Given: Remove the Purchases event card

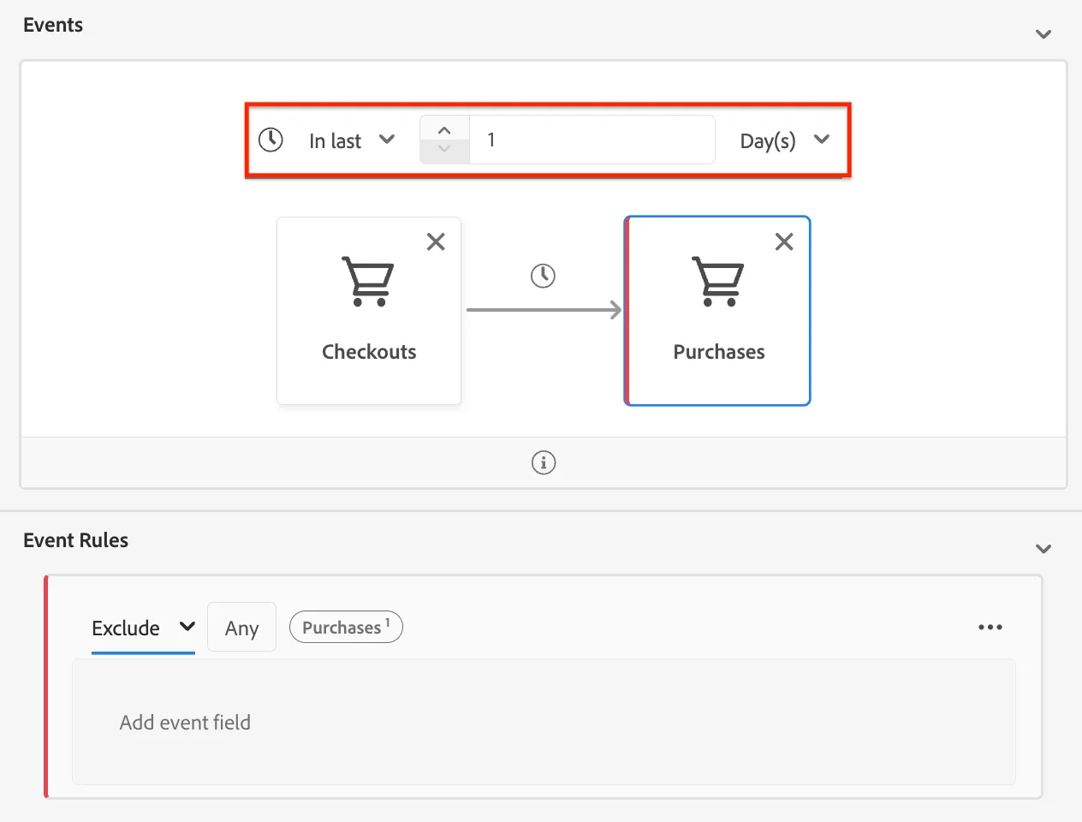Looking at the screenshot, I should (x=784, y=241).
